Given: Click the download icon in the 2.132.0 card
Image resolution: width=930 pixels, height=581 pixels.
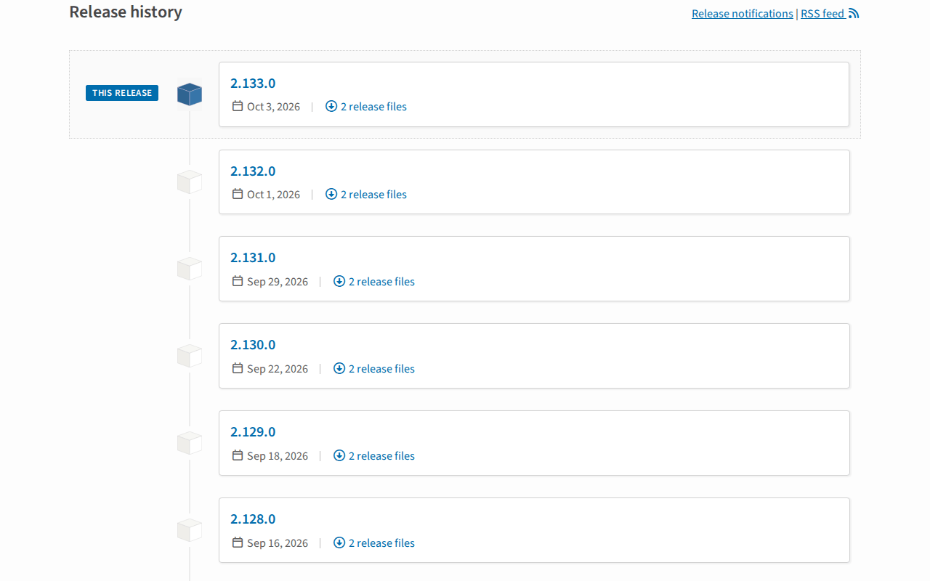Looking at the screenshot, I should point(331,194).
